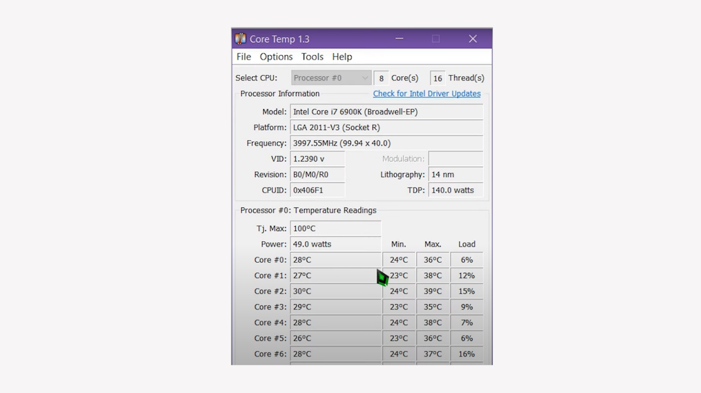Screen dimensions: 701x393
Task: Open the Tools menu
Action: pyautogui.click(x=312, y=57)
